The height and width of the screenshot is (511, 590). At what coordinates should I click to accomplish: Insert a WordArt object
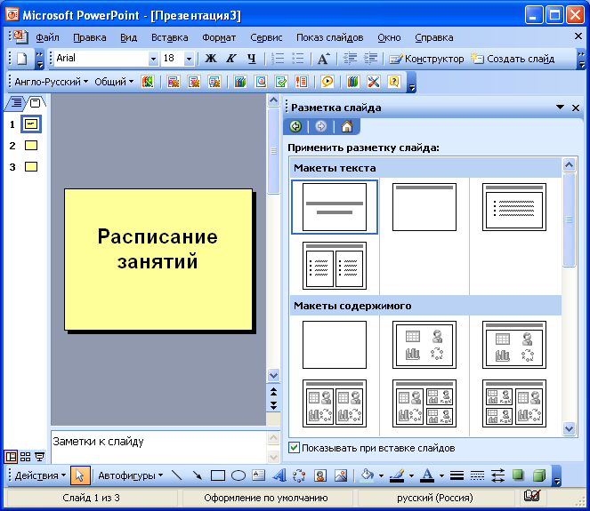point(279,475)
